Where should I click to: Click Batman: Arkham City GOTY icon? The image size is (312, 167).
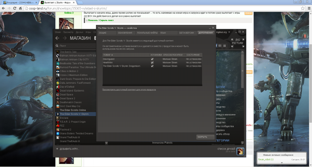coord(58,60)
